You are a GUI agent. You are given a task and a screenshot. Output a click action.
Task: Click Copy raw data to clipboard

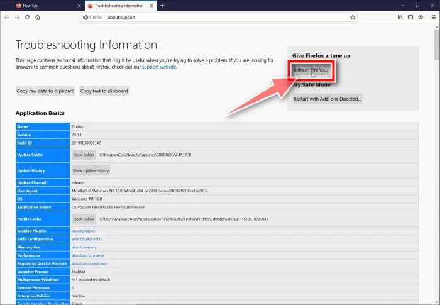[45, 91]
